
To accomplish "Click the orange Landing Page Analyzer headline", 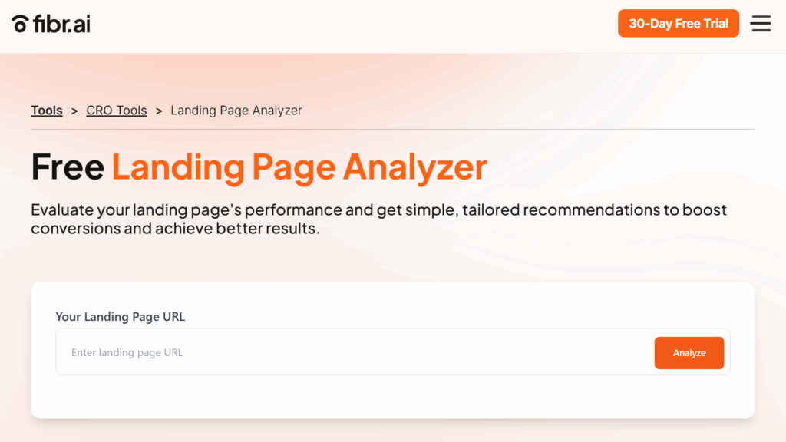I will (299, 167).
